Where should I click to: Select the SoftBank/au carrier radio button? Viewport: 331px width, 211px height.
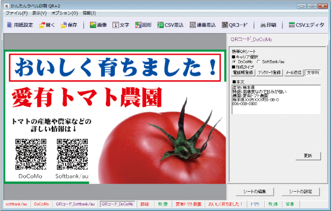[x=259, y=62]
